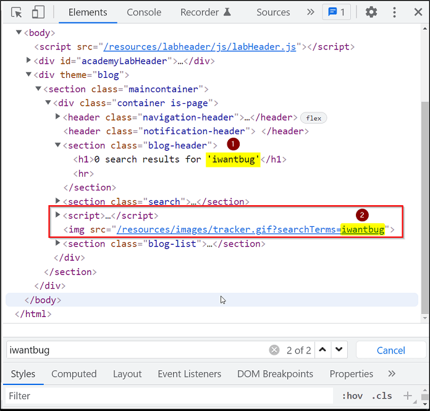This screenshot has height=411, width=430.
Task: Expand the collapsed script node
Action: [57, 215]
